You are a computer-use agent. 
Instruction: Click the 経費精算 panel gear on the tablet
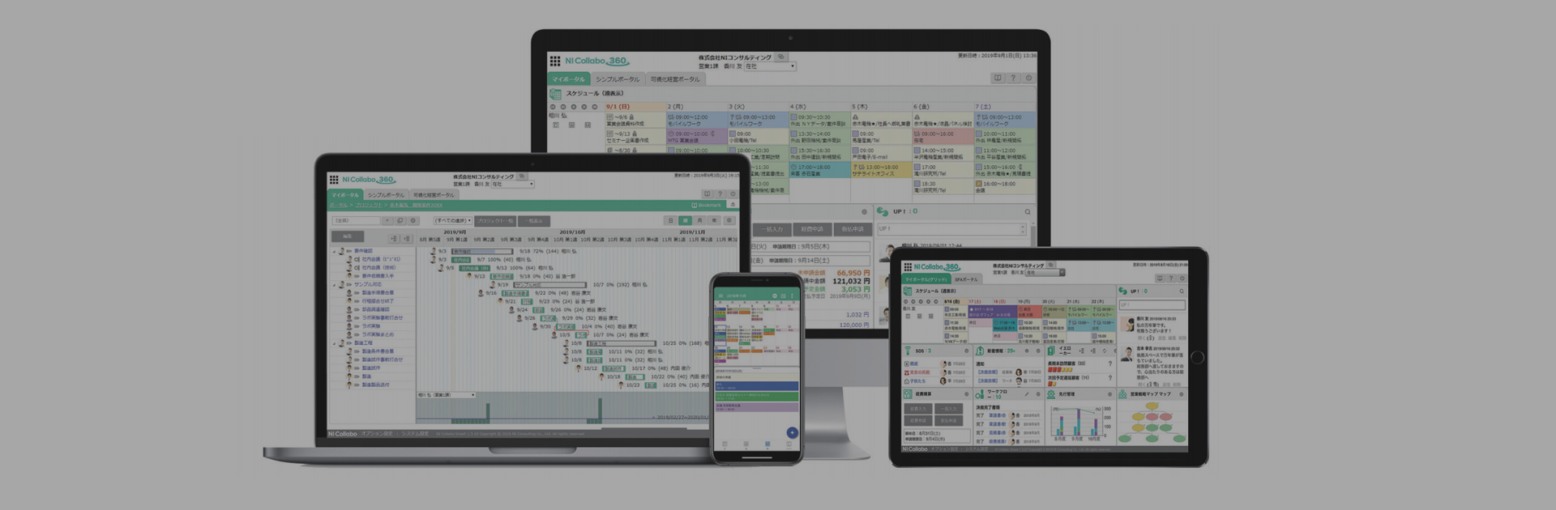click(x=966, y=394)
